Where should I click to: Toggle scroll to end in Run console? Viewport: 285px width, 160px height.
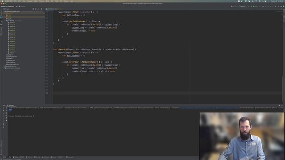pyautogui.click(x=6, y=116)
